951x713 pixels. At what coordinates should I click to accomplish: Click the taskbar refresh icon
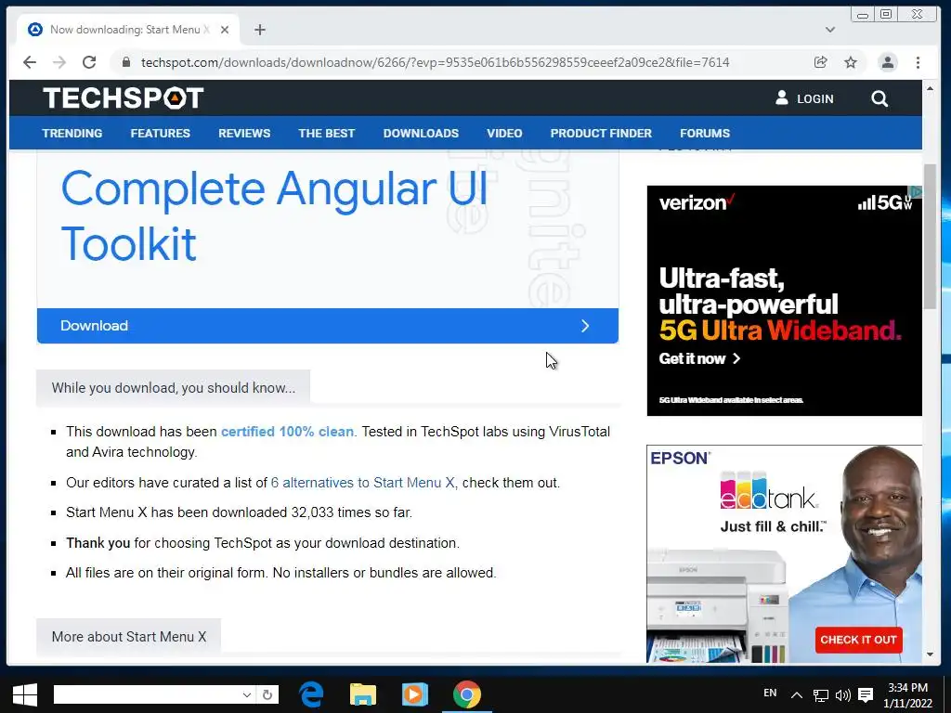click(267, 694)
